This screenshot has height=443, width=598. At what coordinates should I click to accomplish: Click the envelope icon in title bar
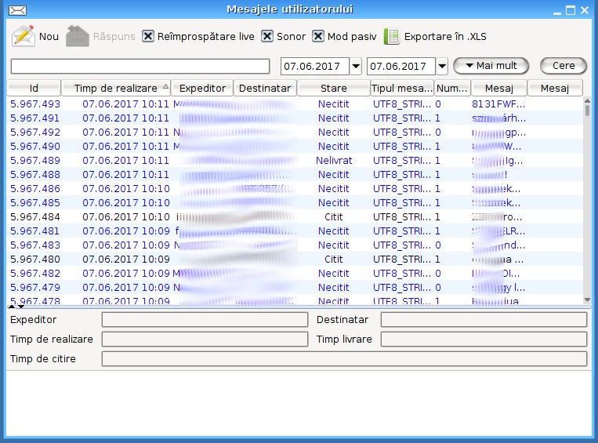pyautogui.click(x=16, y=10)
